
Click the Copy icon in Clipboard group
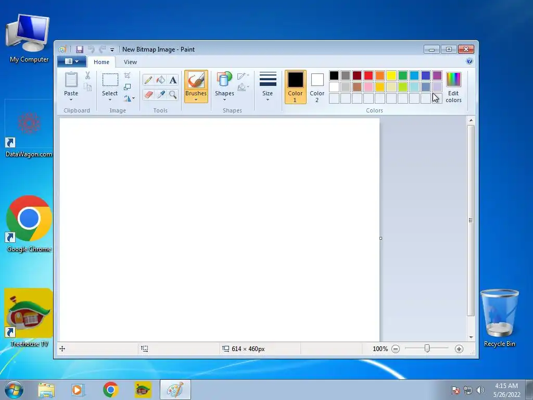pos(87,87)
